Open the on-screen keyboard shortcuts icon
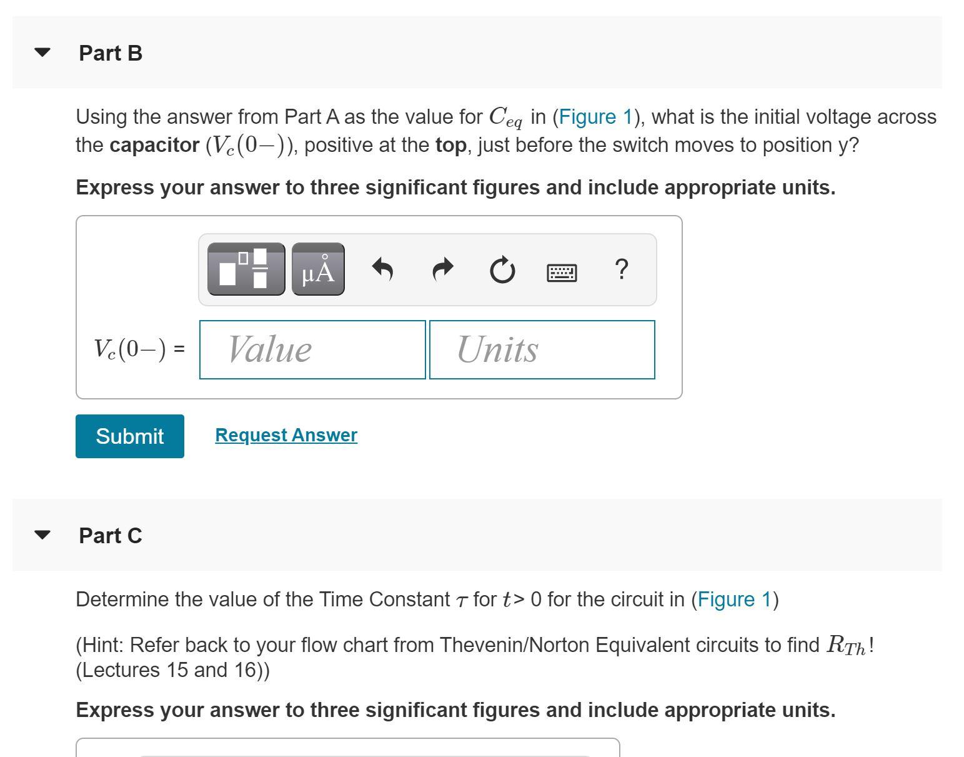964x757 pixels. pos(562,270)
